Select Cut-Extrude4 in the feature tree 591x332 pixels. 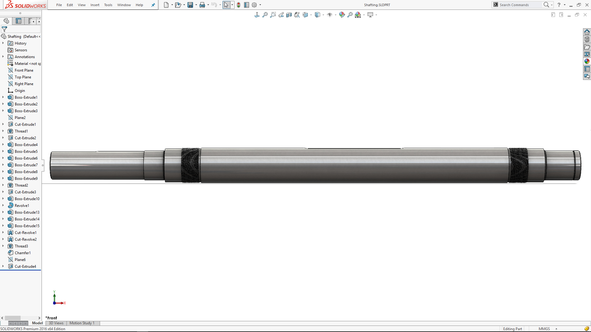25,267
